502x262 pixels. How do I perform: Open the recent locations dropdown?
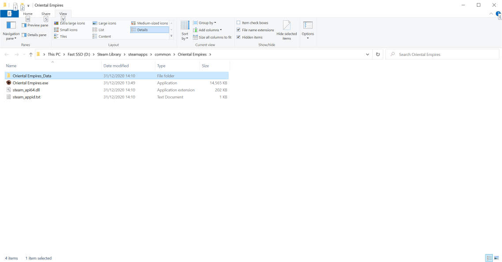click(24, 55)
